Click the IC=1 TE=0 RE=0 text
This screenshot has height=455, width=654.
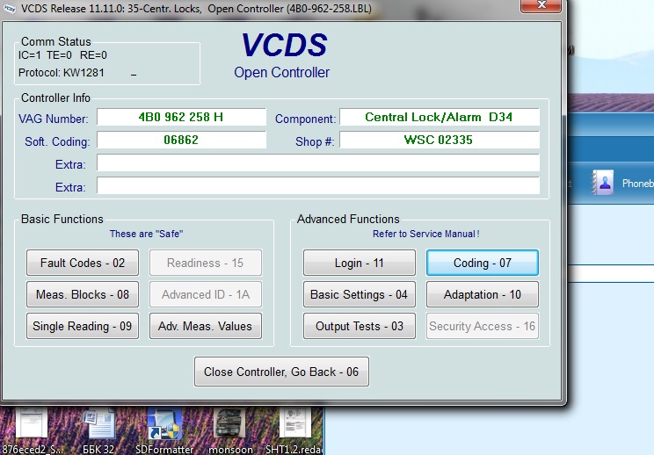62,55
